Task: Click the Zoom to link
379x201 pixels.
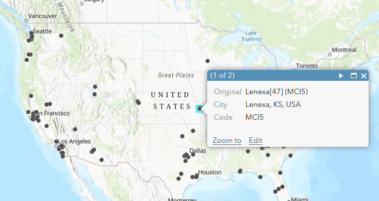Action: 227,140
